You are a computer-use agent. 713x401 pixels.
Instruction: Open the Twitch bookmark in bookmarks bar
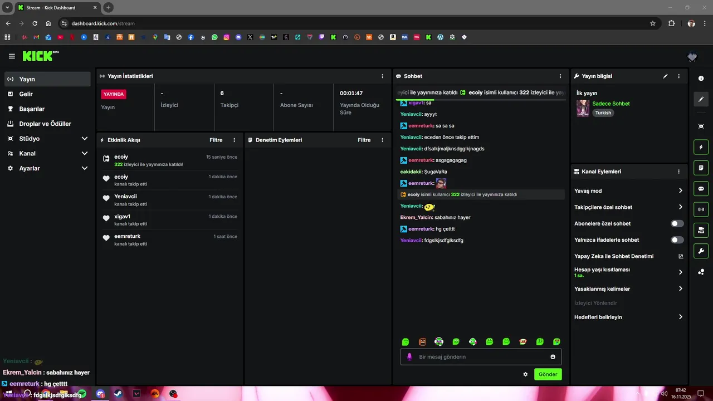point(321,37)
